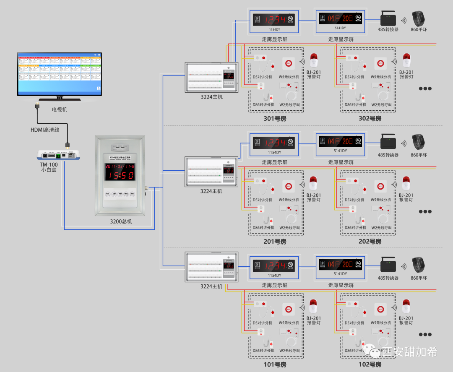Click the BJ-201 alarm light in room 301

[314, 61]
